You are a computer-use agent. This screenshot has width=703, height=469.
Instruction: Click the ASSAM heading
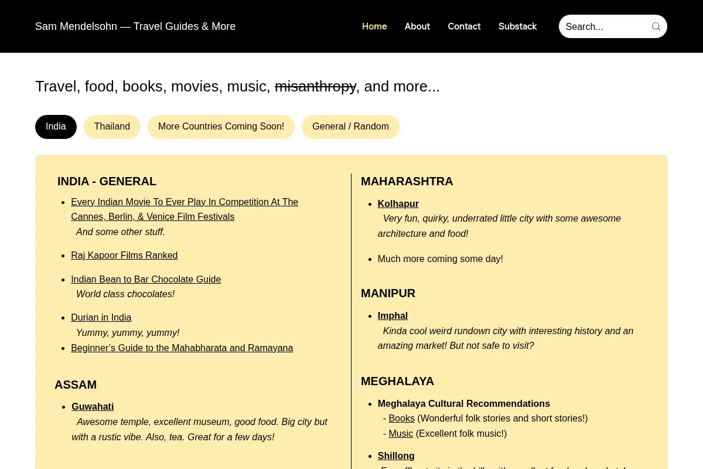pos(76,385)
